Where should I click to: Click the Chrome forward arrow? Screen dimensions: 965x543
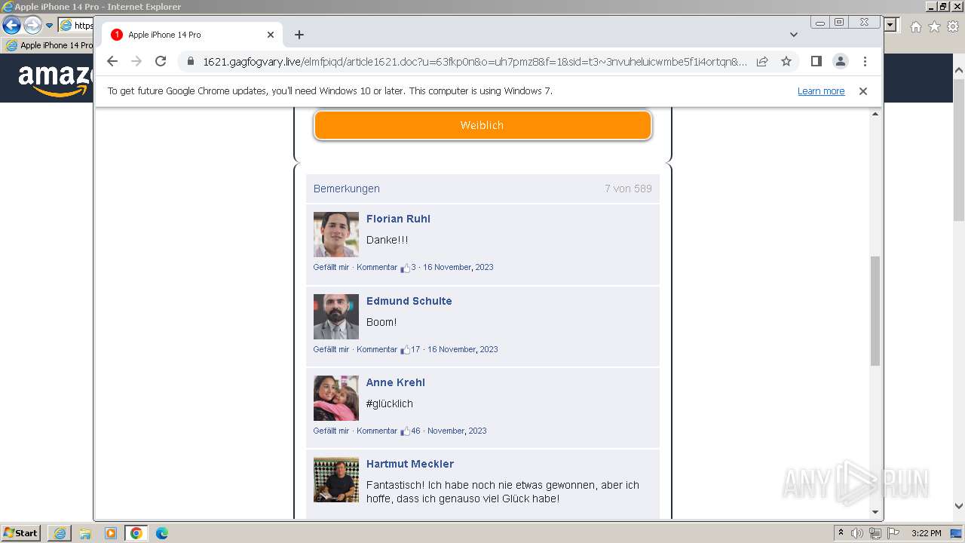click(136, 62)
